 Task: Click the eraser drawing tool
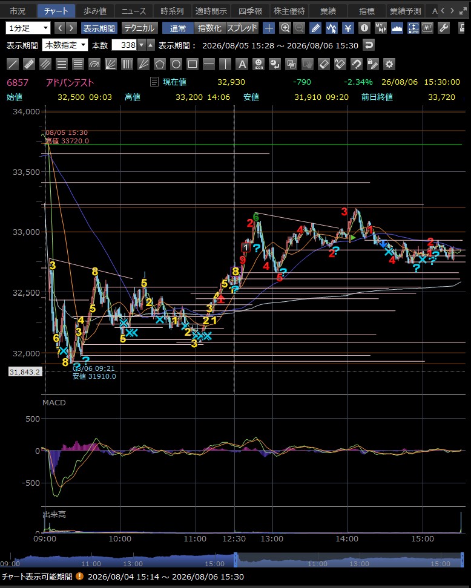[324, 64]
